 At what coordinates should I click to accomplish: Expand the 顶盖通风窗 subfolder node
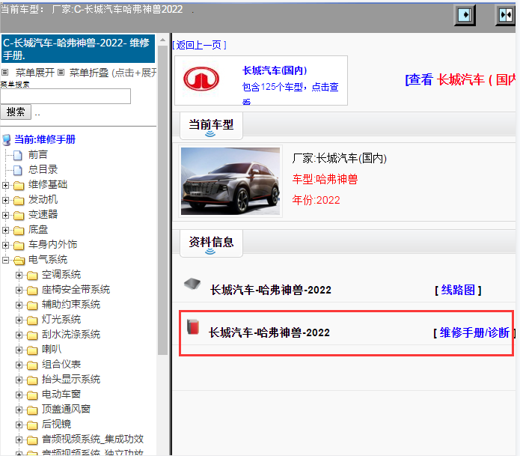point(19,410)
